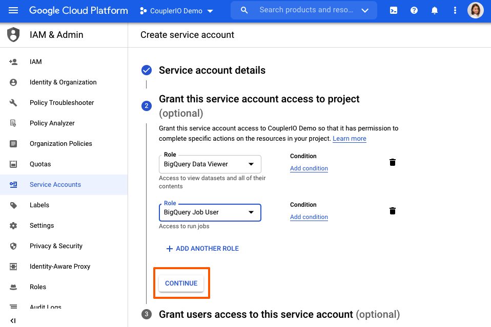Show notifications bell
The height and width of the screenshot is (327, 491).
[x=435, y=11]
